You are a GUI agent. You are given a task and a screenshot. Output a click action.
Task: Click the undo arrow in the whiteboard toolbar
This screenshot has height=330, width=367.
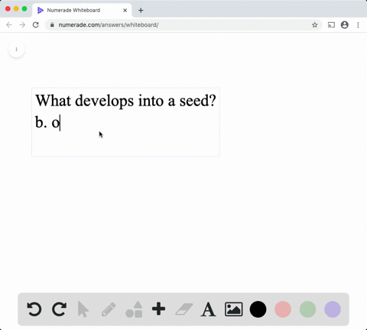pyautogui.click(x=34, y=309)
